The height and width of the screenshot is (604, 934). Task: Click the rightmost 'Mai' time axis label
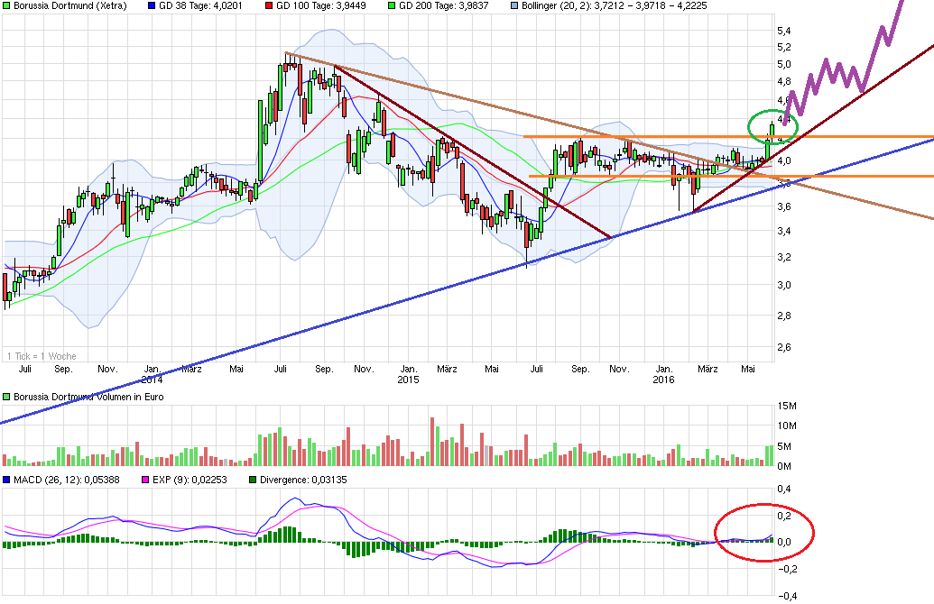pyautogui.click(x=748, y=369)
